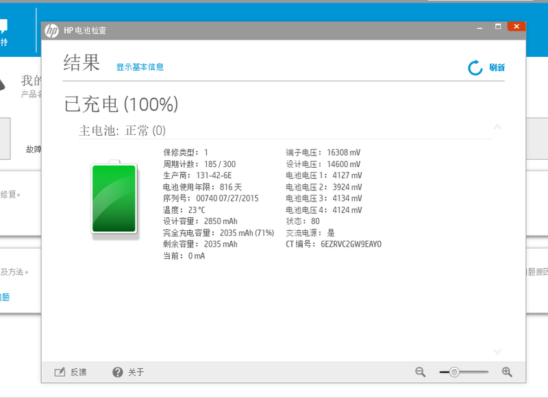This screenshot has width=548, height=398.
Task: Minimize the HP电池检查 window
Action: pyautogui.click(x=481, y=27)
